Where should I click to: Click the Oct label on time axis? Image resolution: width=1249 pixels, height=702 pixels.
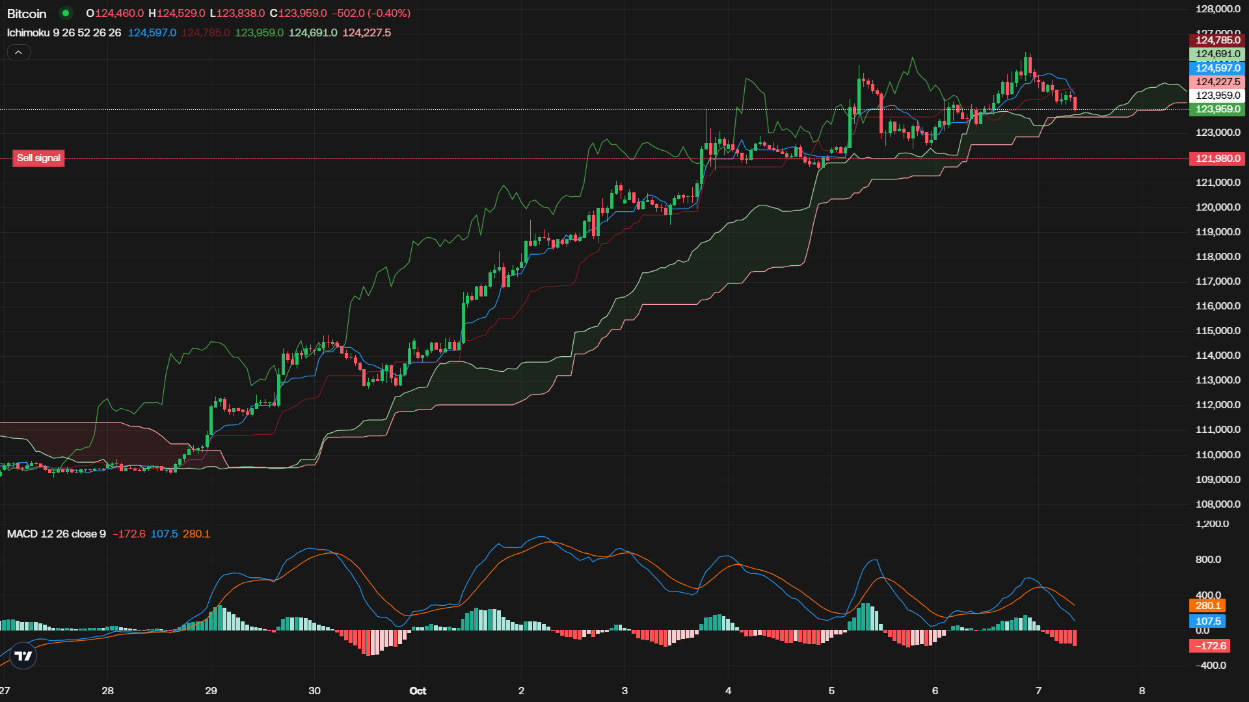pos(418,691)
